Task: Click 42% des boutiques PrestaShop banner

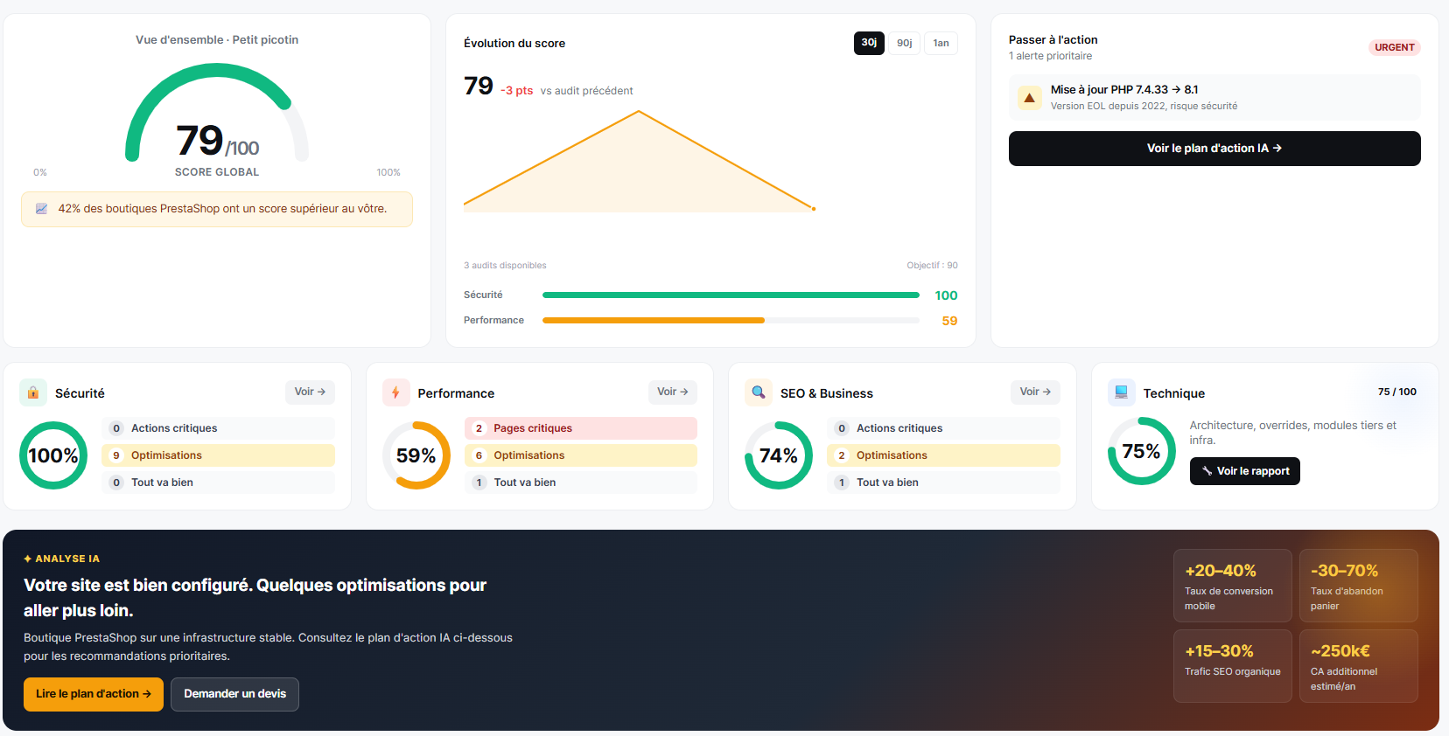Action: 217,210
